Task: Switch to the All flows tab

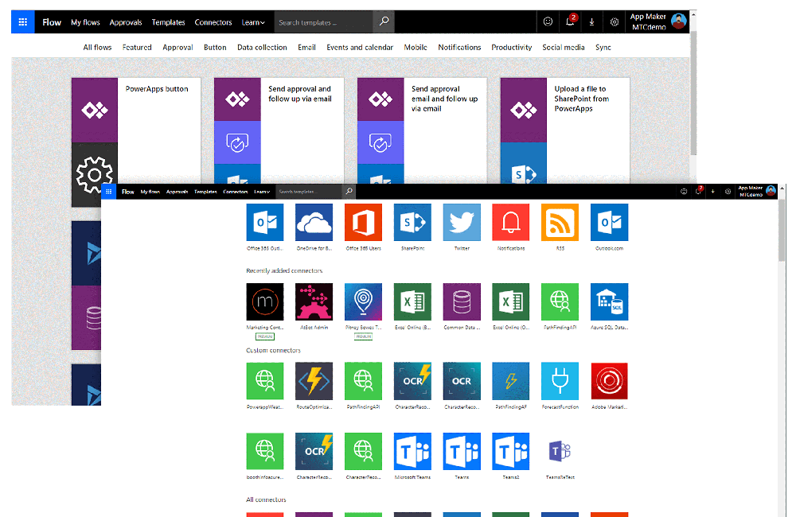Action: (x=97, y=47)
